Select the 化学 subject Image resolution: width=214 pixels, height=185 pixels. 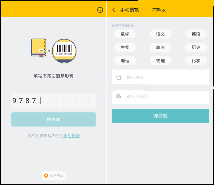(x=196, y=61)
